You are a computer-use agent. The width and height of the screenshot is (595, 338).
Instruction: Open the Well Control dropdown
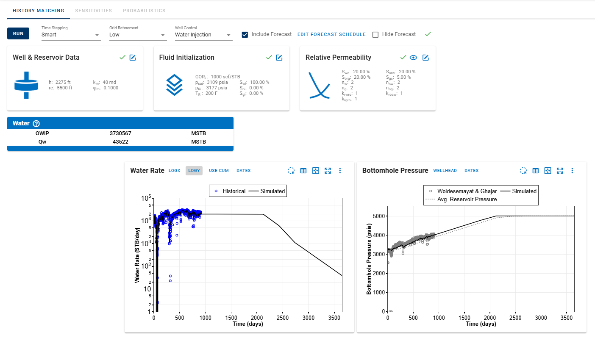[x=203, y=35]
